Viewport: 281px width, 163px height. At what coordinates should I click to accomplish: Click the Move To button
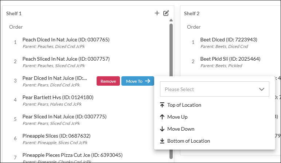coord(138,81)
